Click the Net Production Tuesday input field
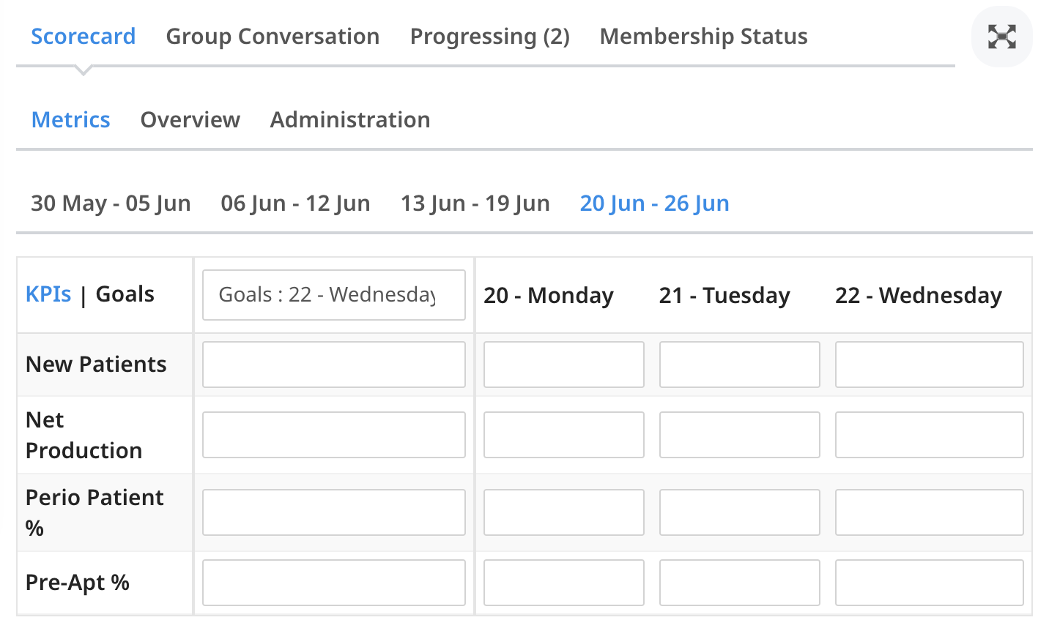 [x=739, y=435]
